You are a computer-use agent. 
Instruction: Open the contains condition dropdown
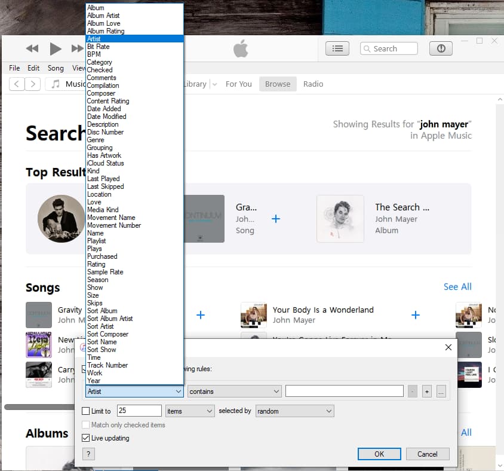point(234,392)
